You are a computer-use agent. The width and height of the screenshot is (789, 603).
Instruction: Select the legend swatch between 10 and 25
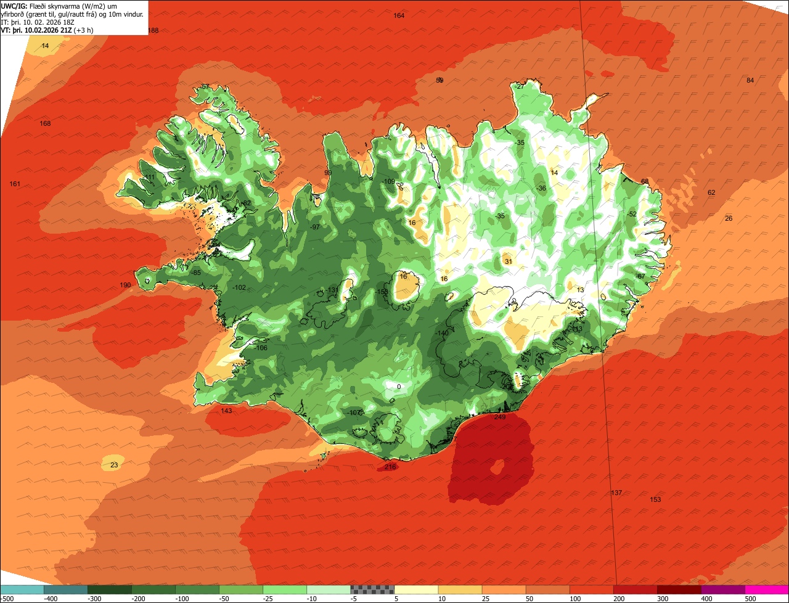(460, 589)
